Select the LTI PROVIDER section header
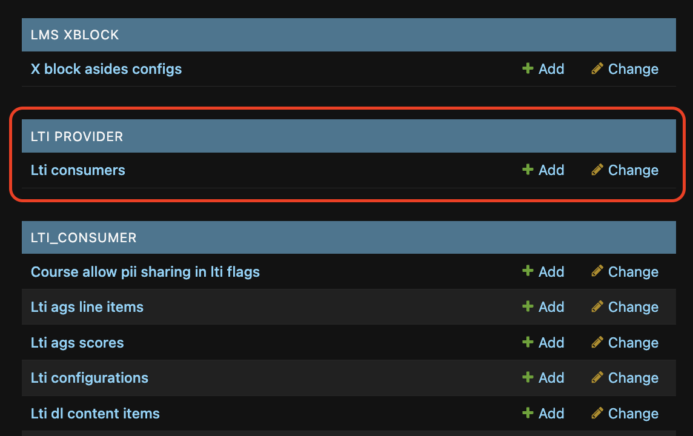The height and width of the screenshot is (436, 693). tap(349, 136)
